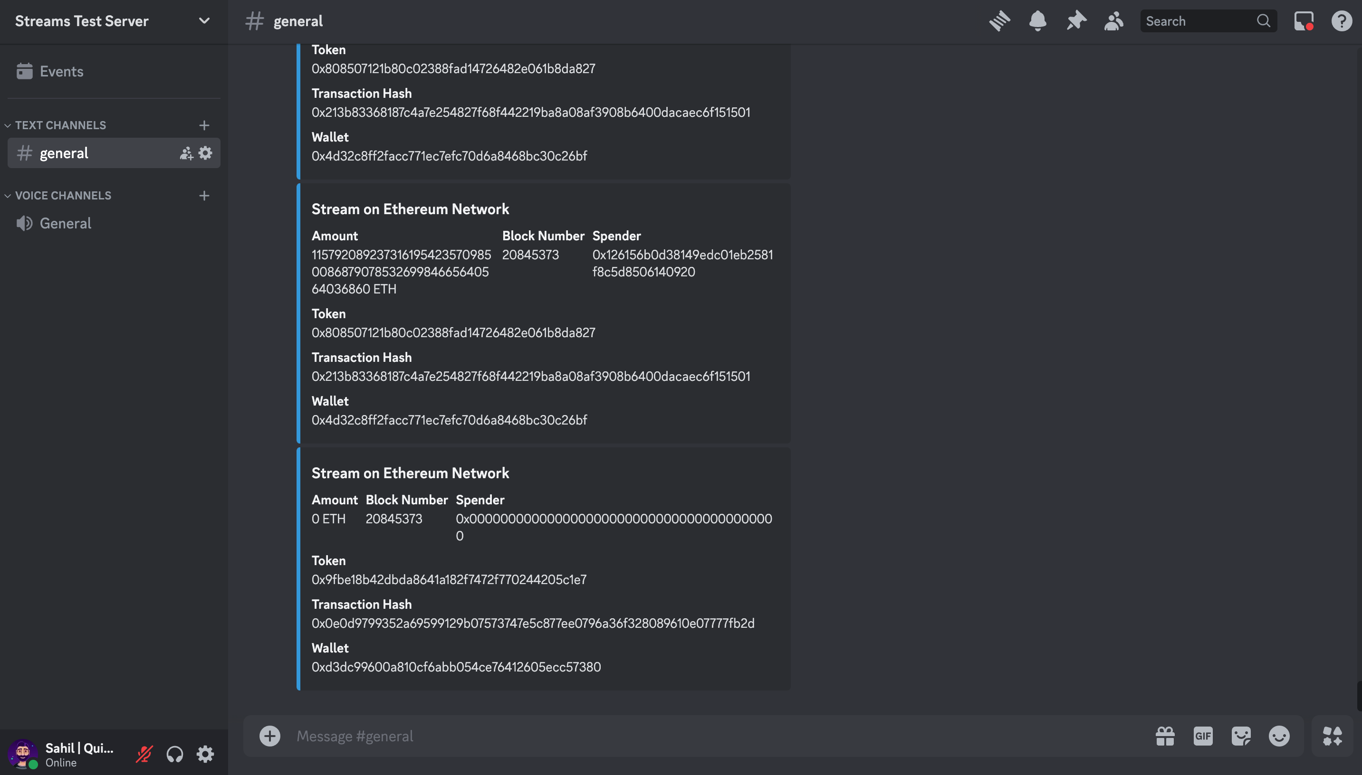
Task: Click the search bar icon
Action: point(1263,20)
